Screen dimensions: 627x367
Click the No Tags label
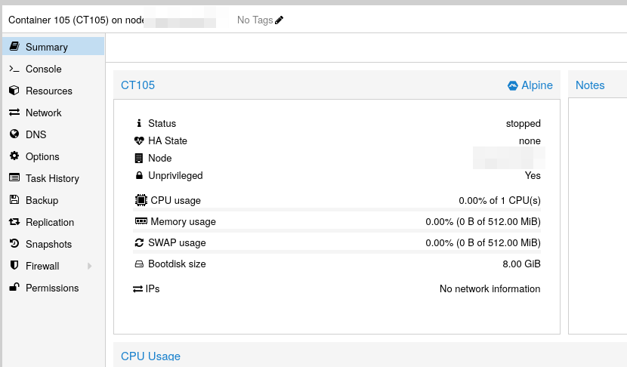point(255,20)
